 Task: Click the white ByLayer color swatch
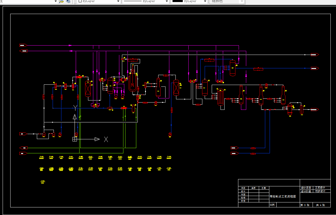click(80, 1)
